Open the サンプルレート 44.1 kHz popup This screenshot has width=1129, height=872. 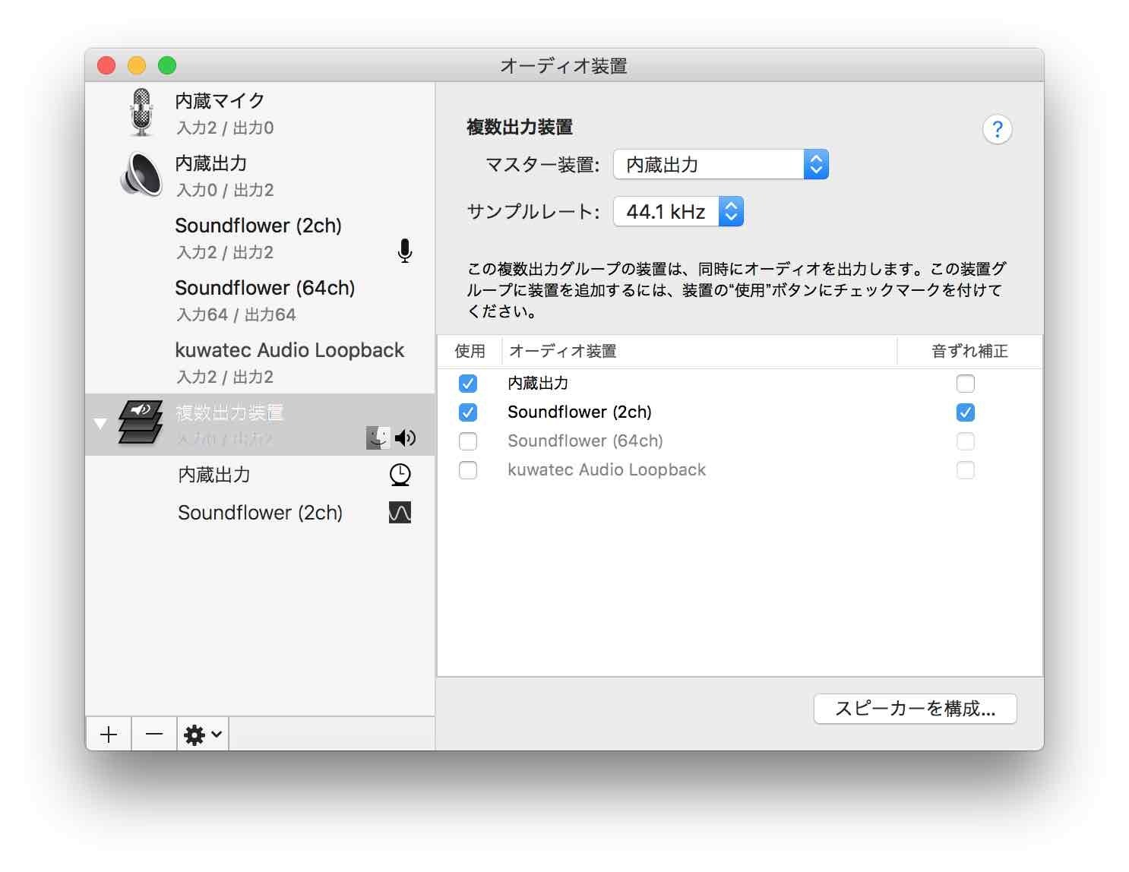[x=678, y=212]
